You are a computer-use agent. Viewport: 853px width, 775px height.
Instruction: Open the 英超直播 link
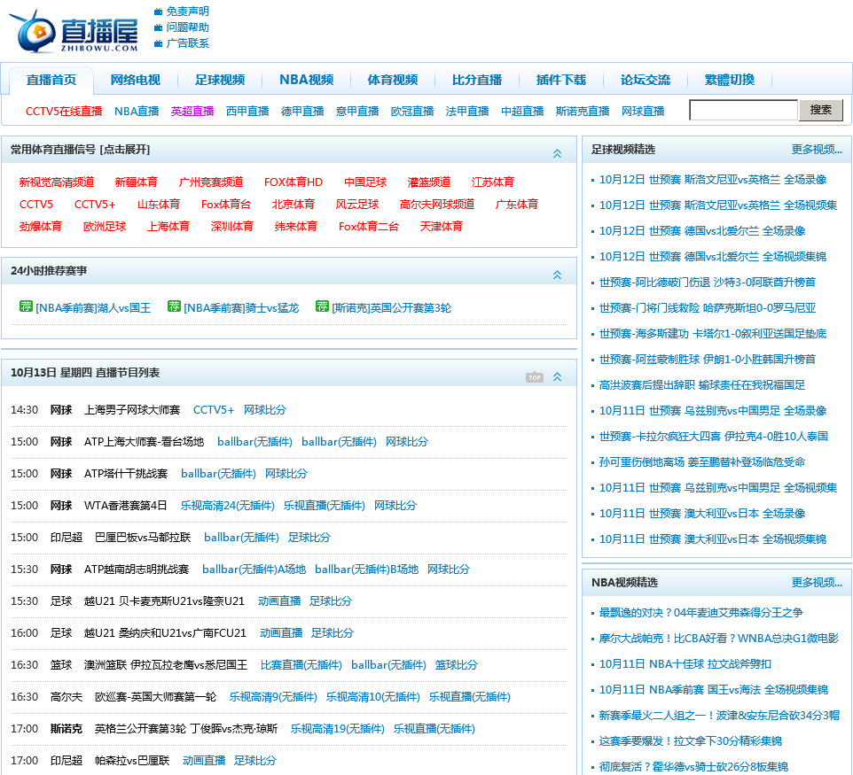(x=192, y=112)
